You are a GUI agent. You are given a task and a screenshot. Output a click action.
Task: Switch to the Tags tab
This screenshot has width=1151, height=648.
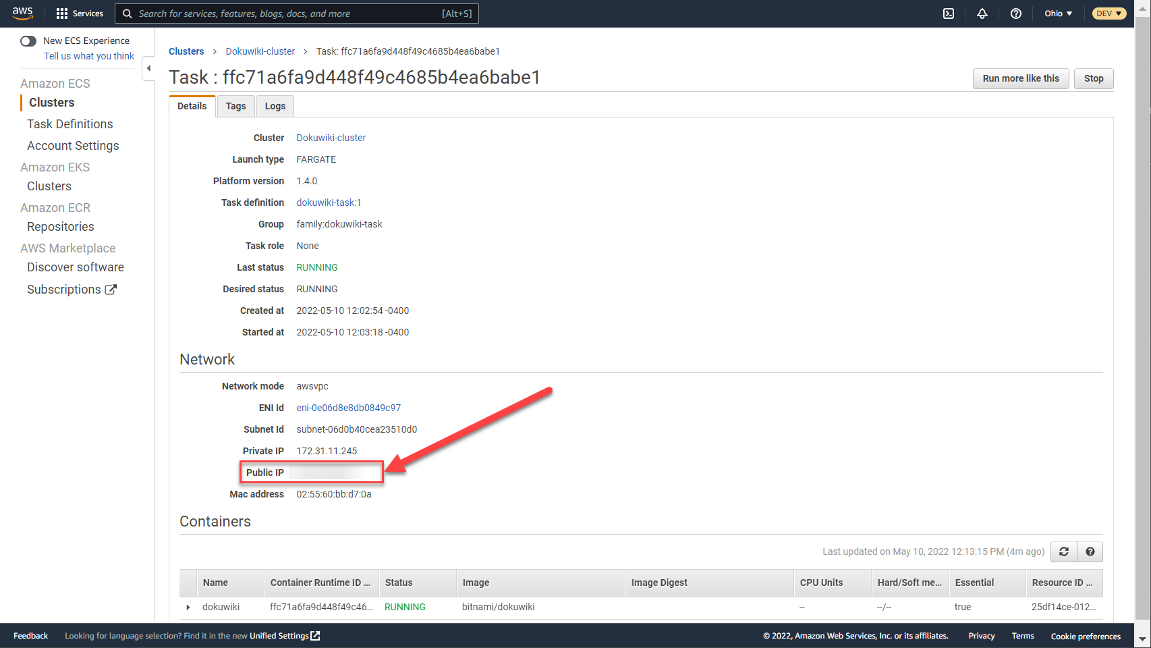click(x=236, y=106)
